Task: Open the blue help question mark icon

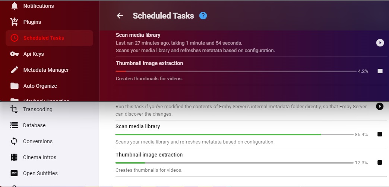Action: (x=203, y=16)
